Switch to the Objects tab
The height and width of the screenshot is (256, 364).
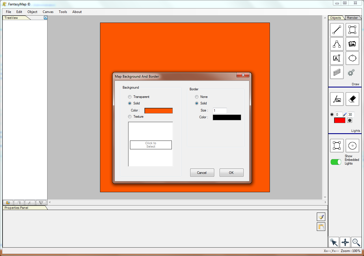point(336,18)
